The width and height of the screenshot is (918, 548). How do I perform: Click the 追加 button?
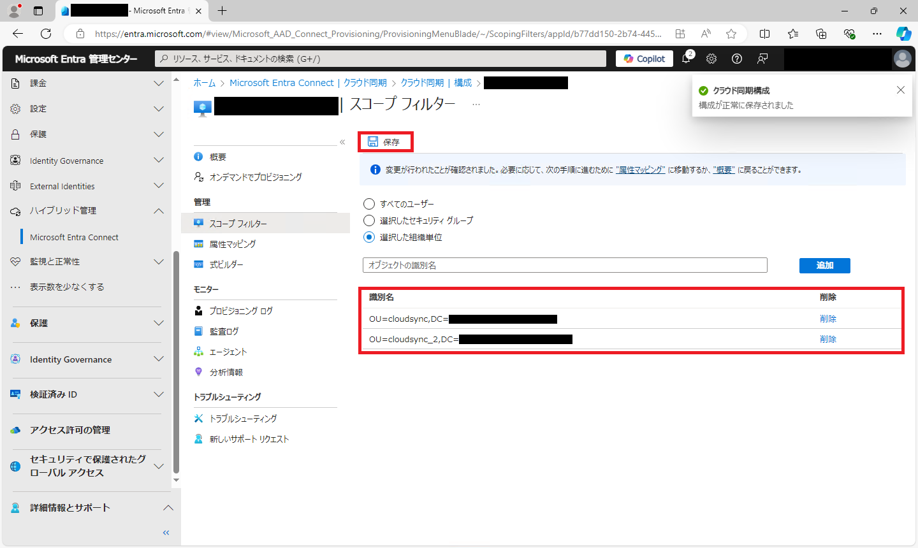coord(825,265)
